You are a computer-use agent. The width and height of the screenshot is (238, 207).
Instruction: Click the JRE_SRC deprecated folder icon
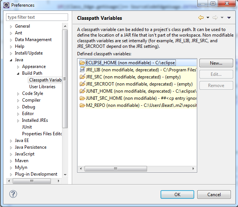(x=82, y=77)
